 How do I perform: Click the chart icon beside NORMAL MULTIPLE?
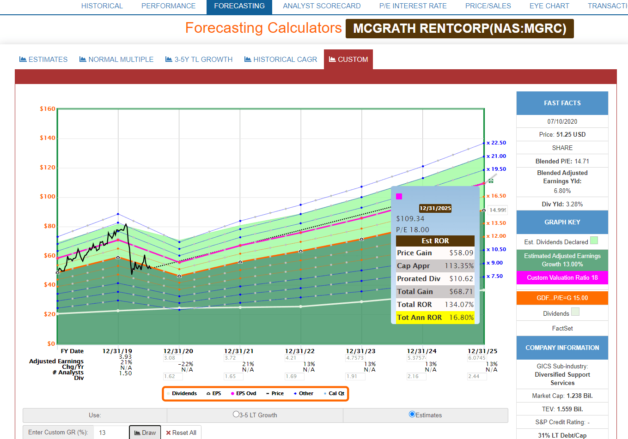coord(83,59)
